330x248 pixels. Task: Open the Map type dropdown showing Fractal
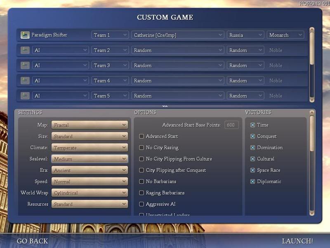click(90, 125)
